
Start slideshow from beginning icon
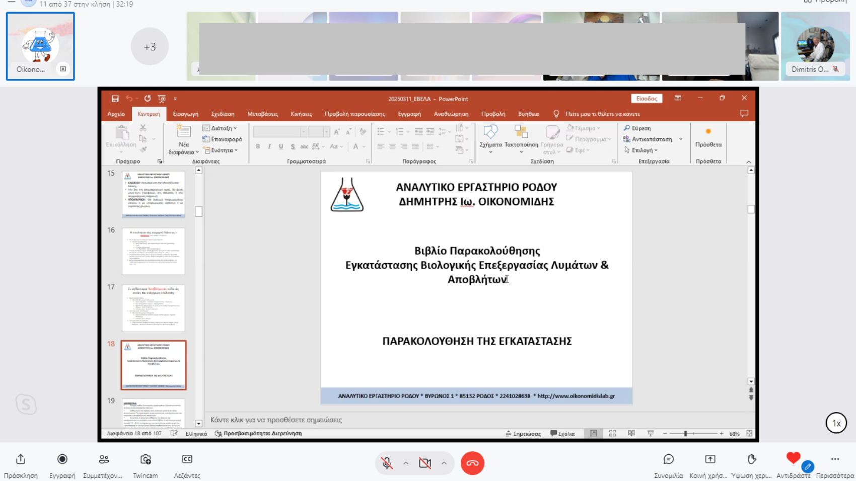162,99
